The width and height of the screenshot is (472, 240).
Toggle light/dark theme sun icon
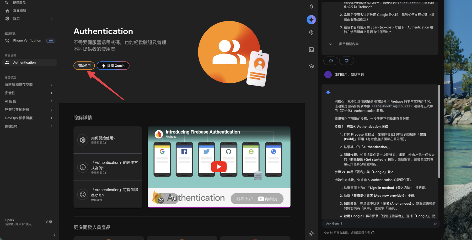311,234
